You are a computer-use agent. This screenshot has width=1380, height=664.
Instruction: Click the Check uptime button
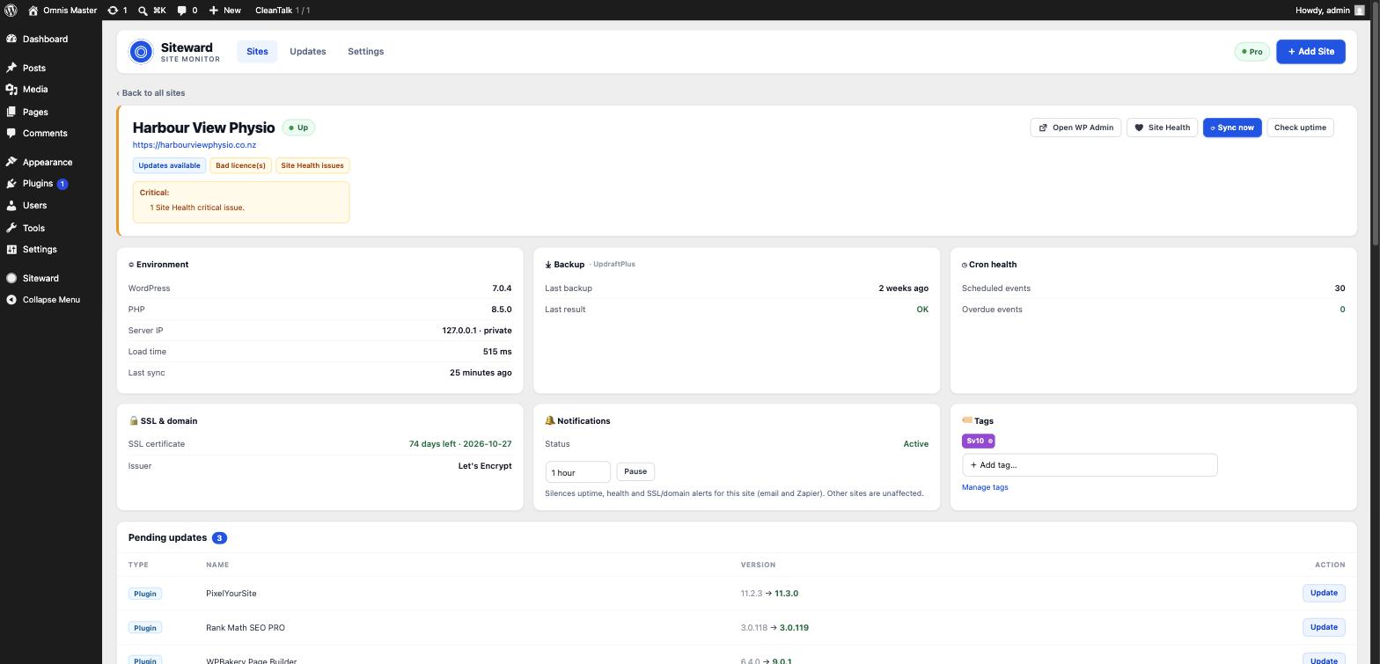pos(1300,128)
